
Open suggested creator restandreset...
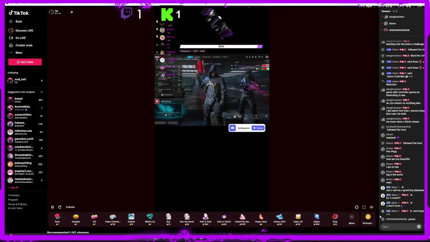coord(25,180)
